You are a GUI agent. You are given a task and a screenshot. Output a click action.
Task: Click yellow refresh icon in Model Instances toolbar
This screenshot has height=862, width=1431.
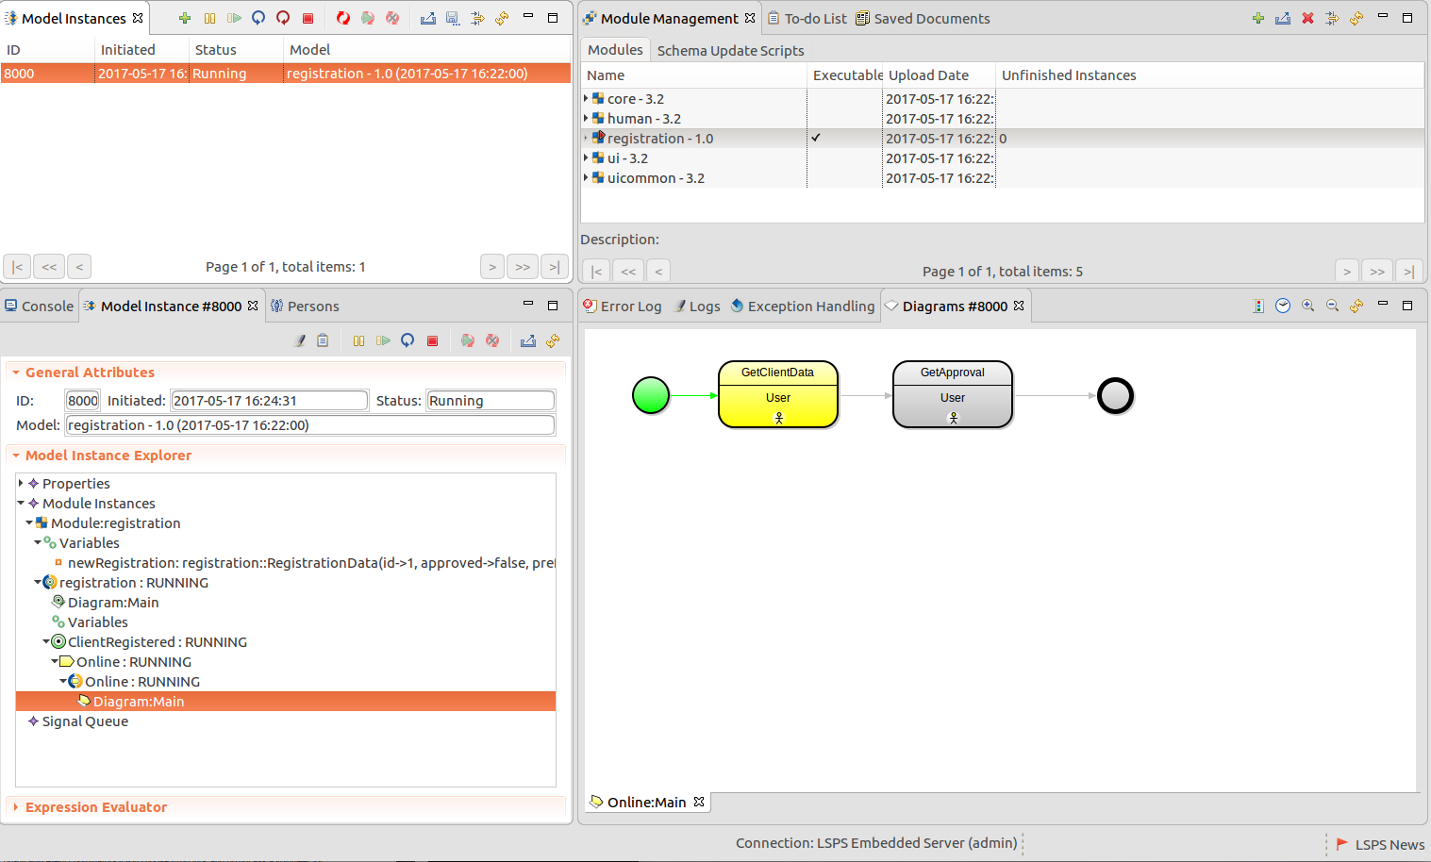[502, 18]
